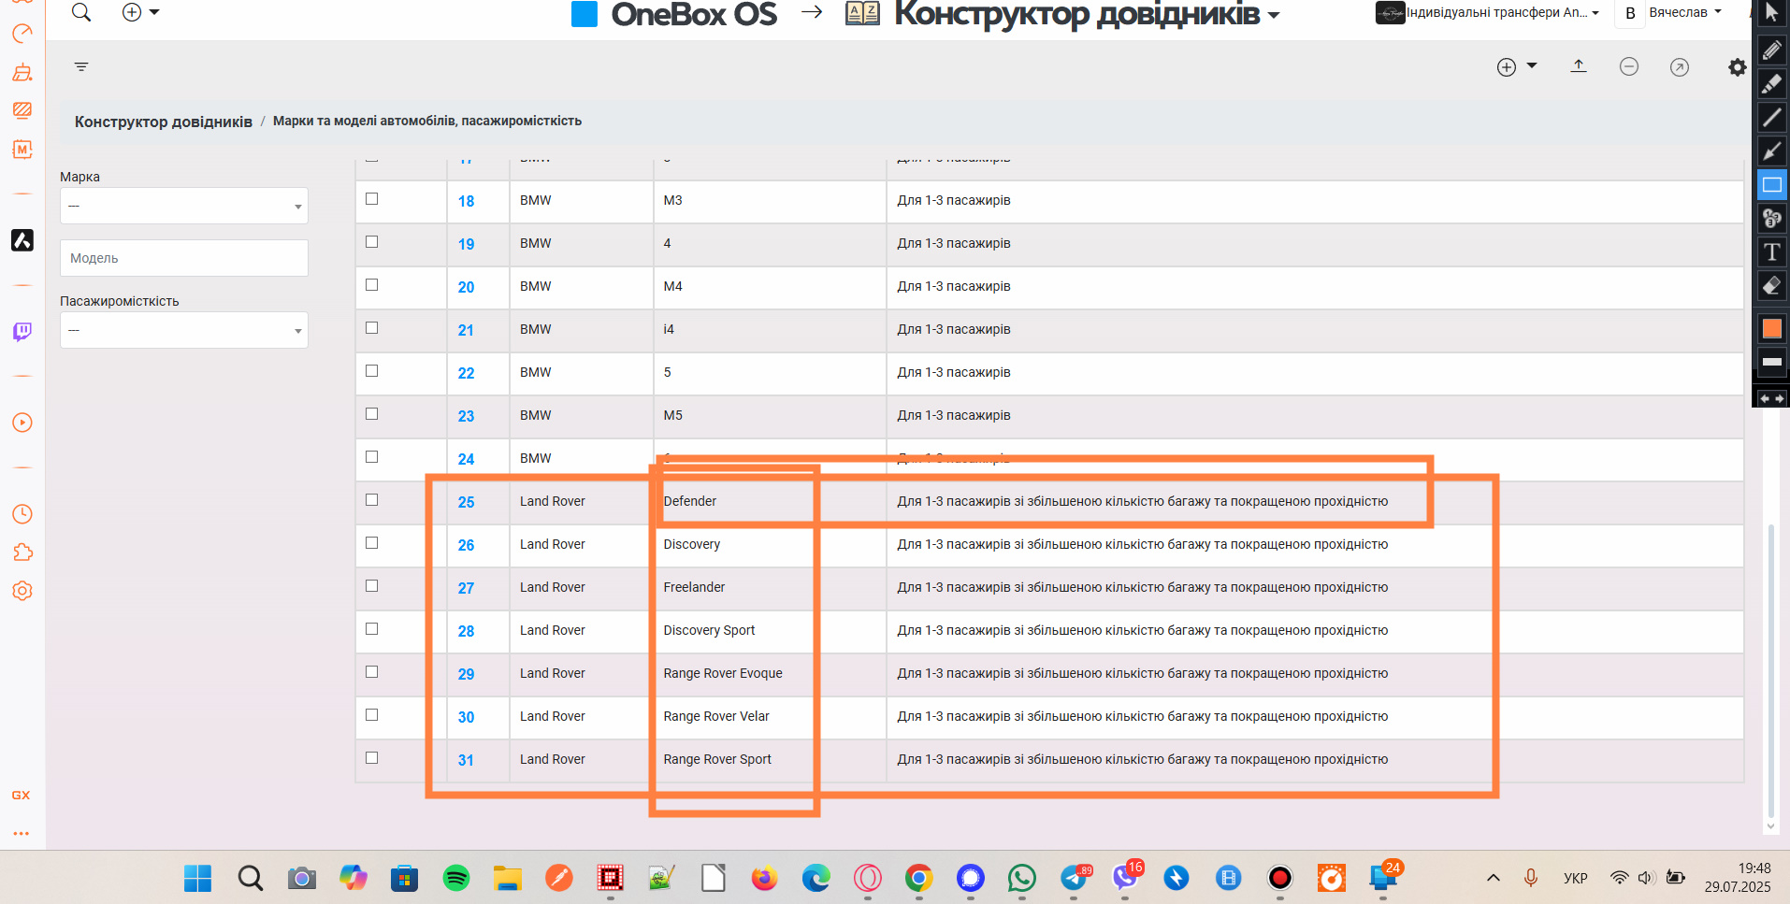The image size is (1790, 904).
Task: Open record link number 29
Action: pyautogui.click(x=466, y=674)
